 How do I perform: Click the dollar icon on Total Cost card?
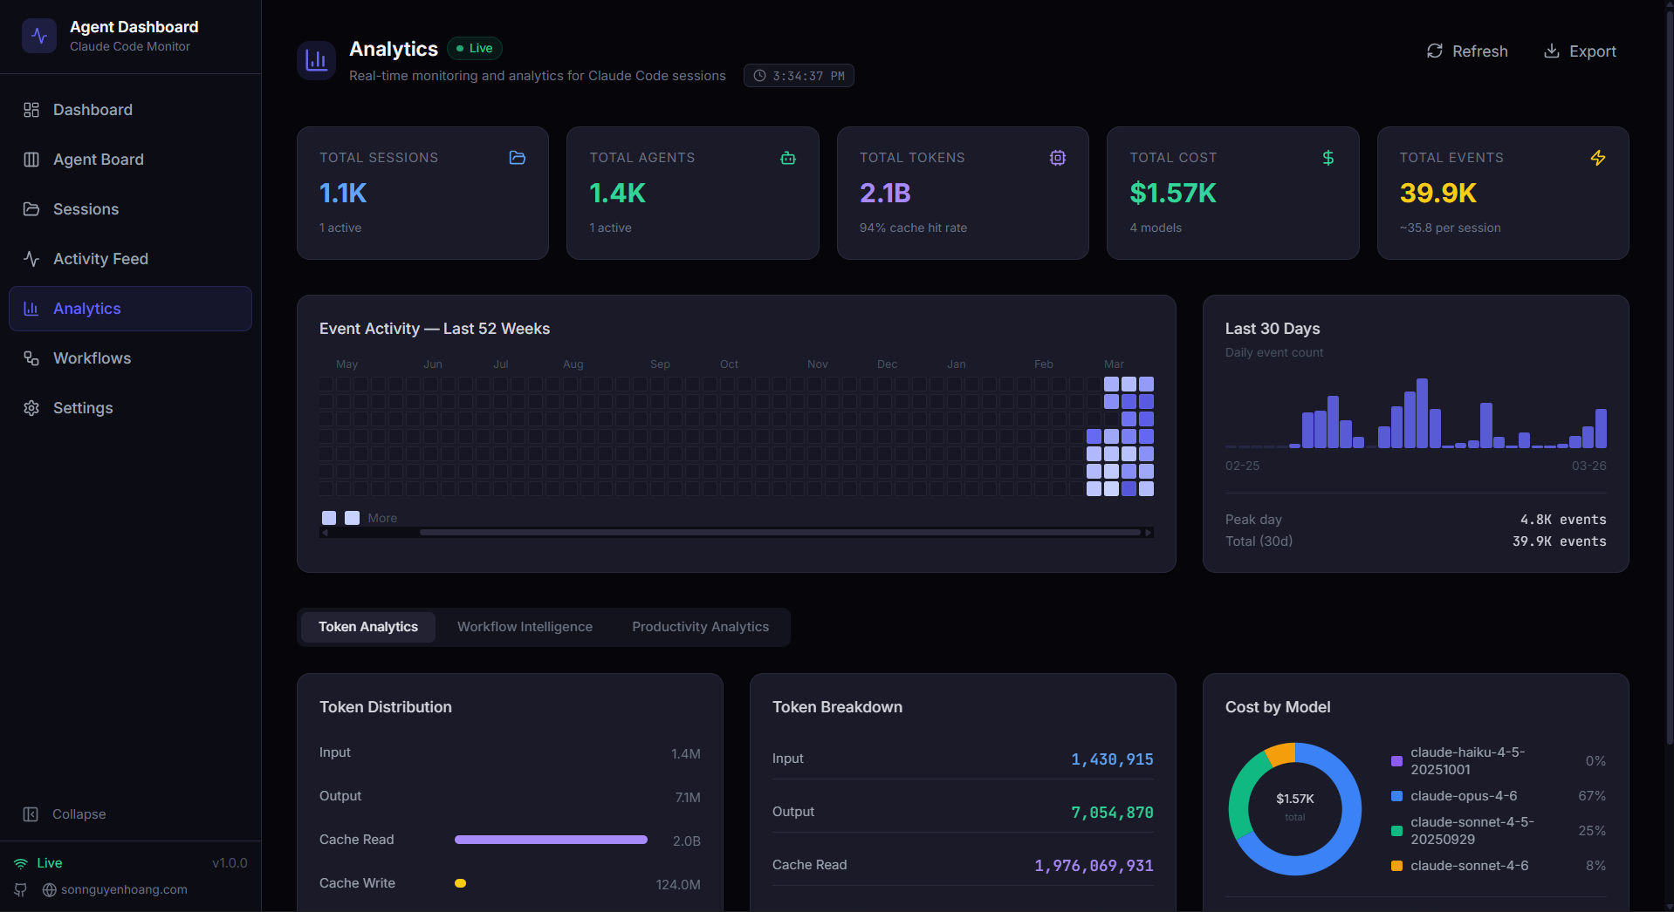coord(1328,158)
